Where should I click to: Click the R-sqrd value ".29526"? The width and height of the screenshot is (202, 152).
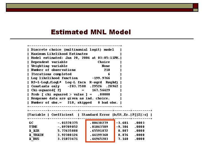(x=96, y=86)
